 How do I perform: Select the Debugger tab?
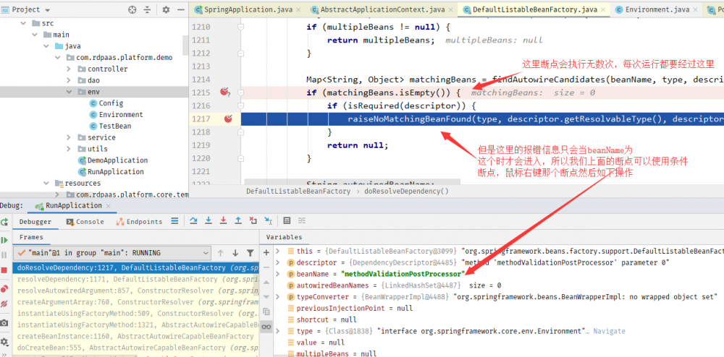coord(35,222)
